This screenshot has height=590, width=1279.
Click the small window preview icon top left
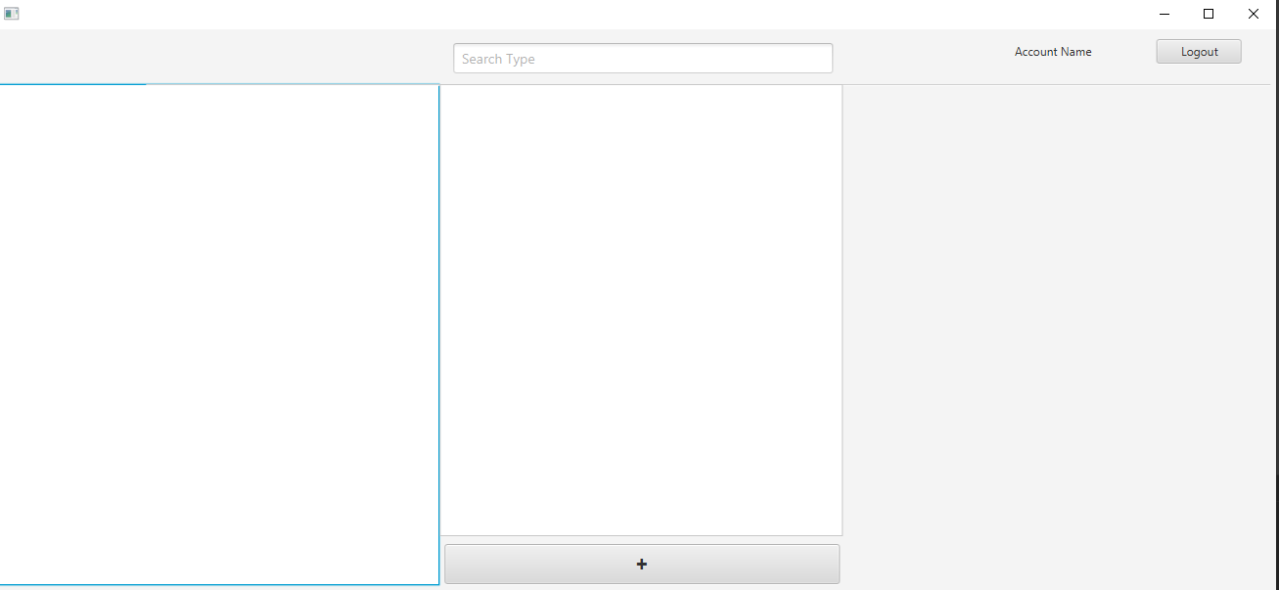(11, 13)
